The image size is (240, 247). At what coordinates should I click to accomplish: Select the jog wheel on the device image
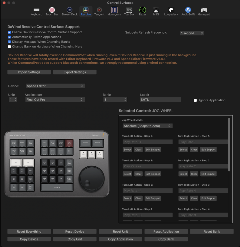(x=92, y=179)
